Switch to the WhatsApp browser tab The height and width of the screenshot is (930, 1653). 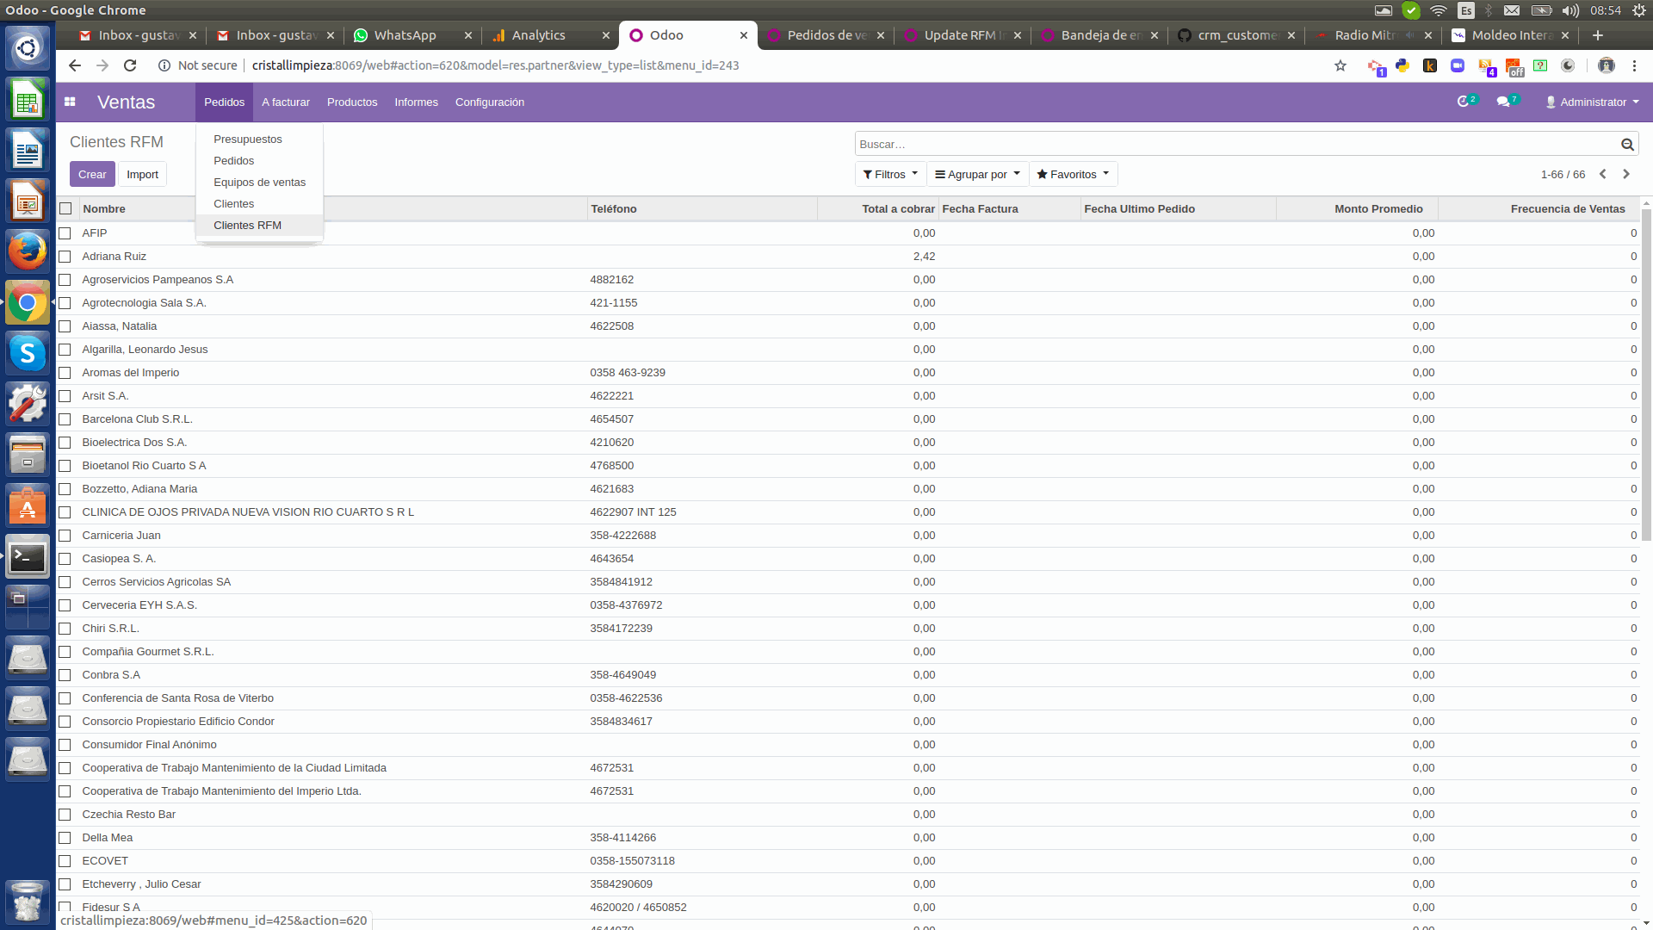[x=412, y=35]
